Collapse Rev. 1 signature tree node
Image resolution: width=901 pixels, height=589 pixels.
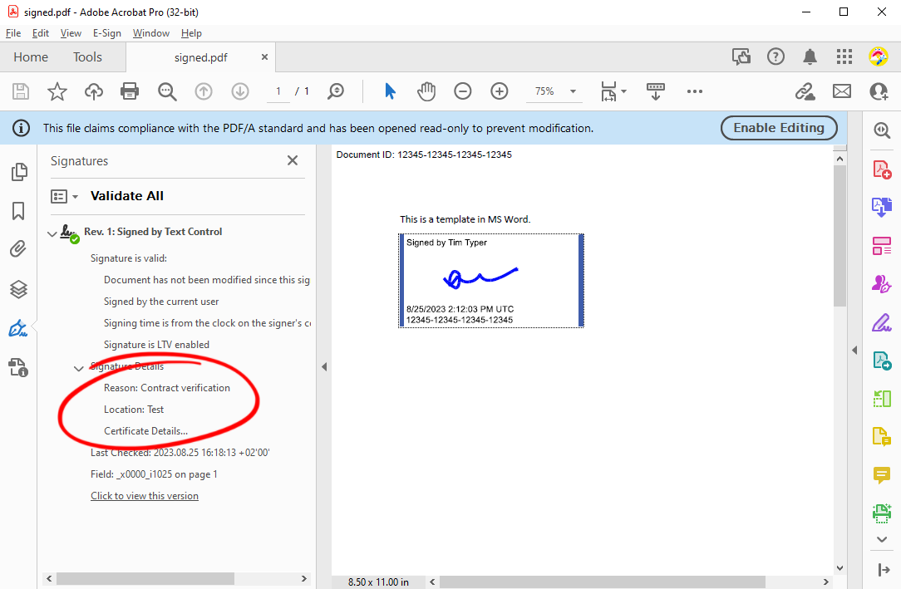point(52,233)
